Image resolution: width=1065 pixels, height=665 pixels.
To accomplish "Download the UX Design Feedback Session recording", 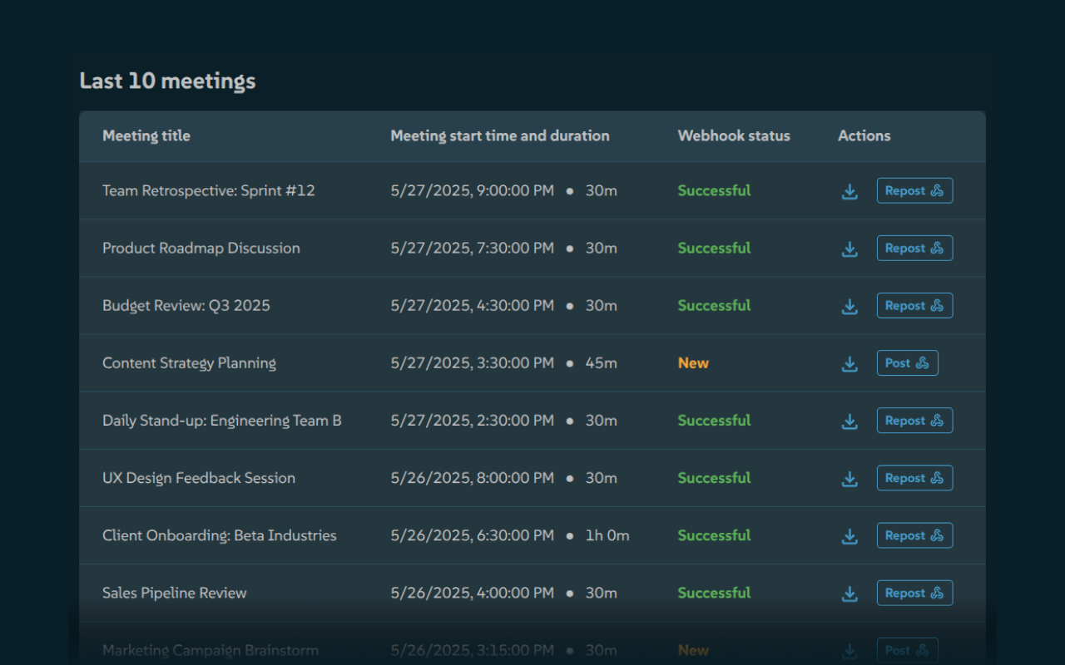I will 850,478.
